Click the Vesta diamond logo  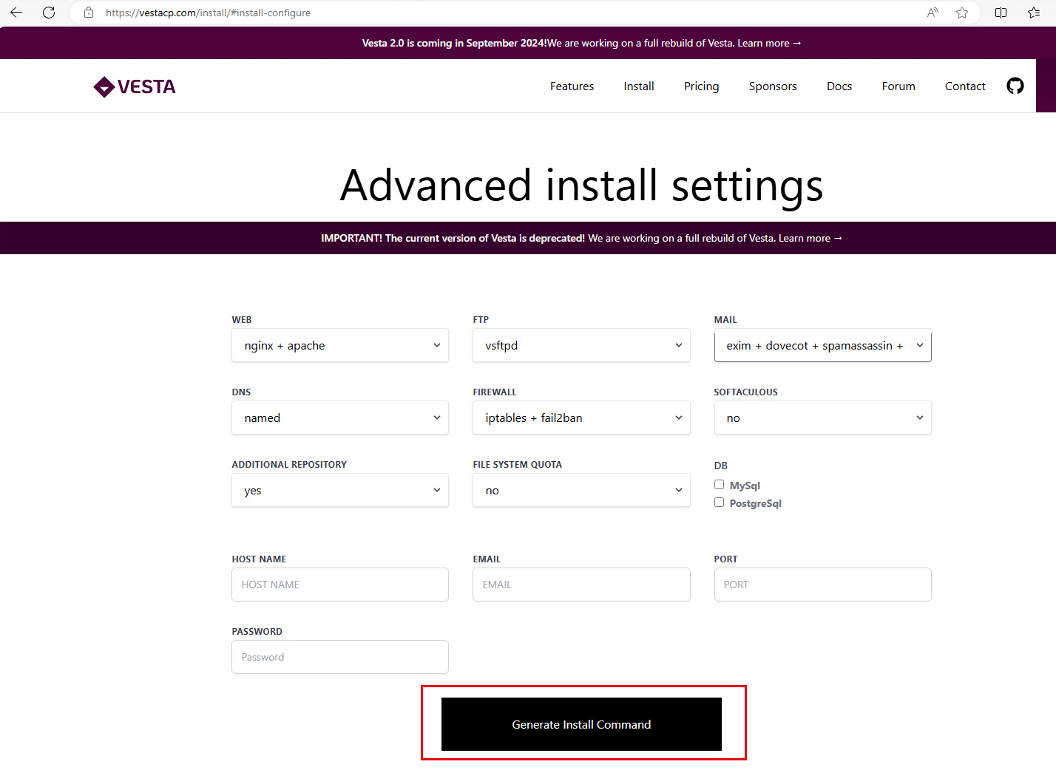pyautogui.click(x=103, y=86)
